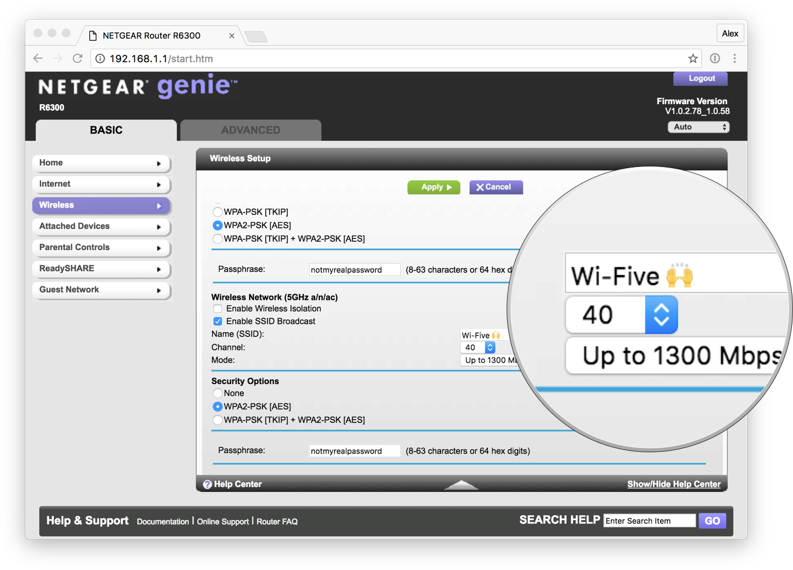Image resolution: width=793 pixels, height=570 pixels.
Task: Open the Online Support link
Action: [x=223, y=522]
